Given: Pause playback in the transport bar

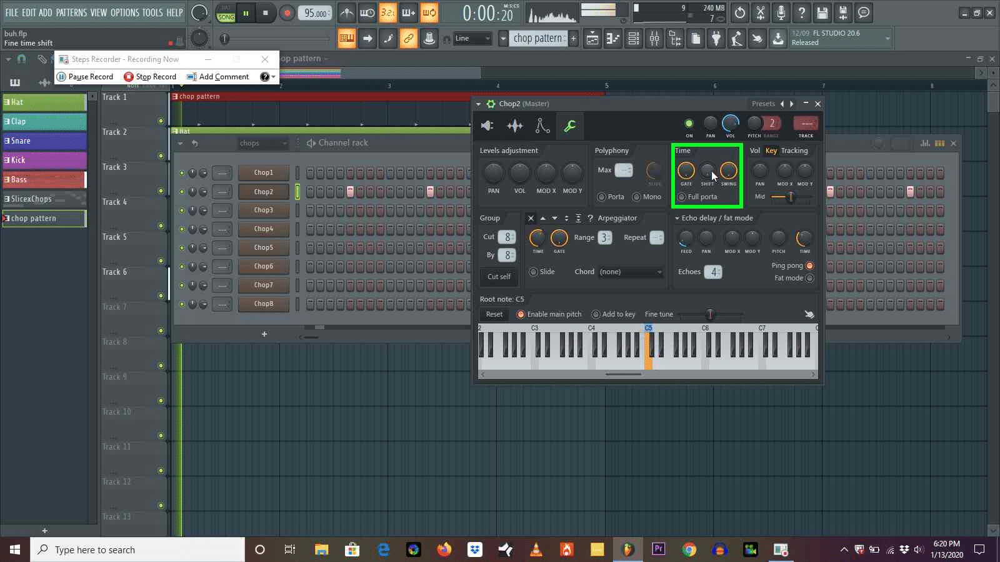Looking at the screenshot, I should tap(246, 12).
